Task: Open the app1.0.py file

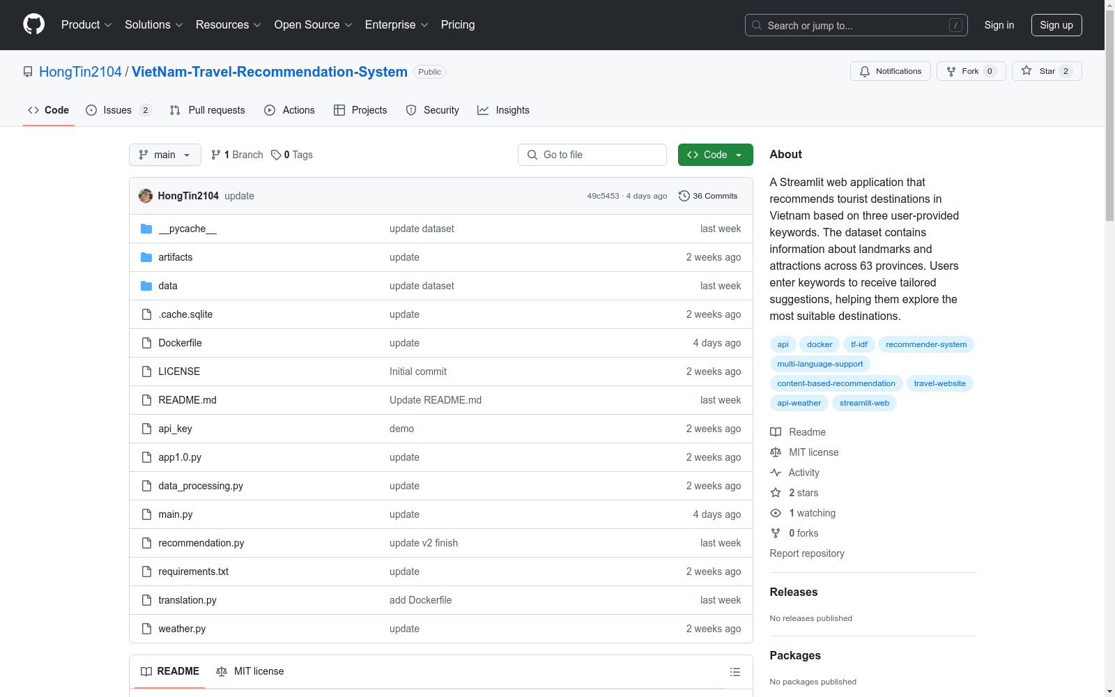Action: [180, 457]
